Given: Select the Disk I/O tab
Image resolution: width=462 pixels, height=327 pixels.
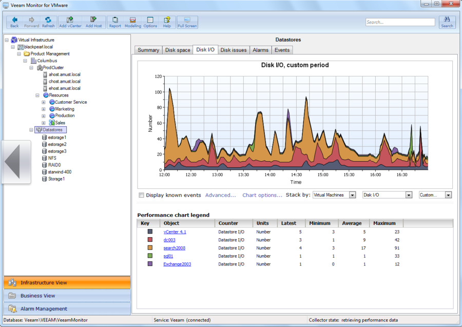Looking at the screenshot, I should click(x=205, y=49).
